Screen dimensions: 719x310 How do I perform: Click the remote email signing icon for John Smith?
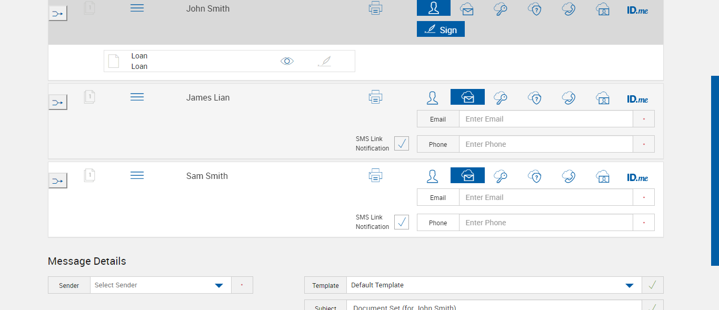point(467,9)
